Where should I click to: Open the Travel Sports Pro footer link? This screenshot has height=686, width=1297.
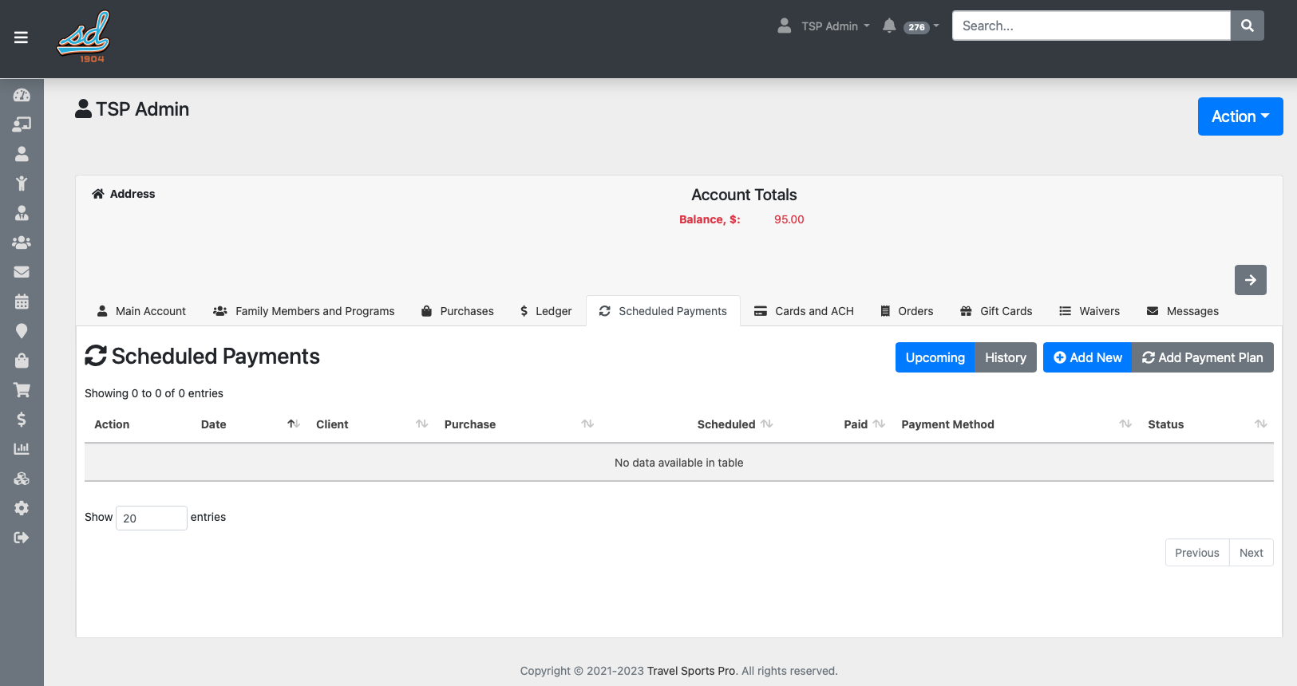pyautogui.click(x=691, y=671)
